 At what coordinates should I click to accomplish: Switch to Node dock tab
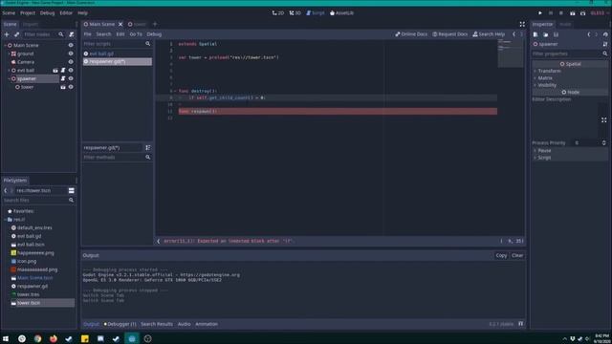tap(565, 24)
